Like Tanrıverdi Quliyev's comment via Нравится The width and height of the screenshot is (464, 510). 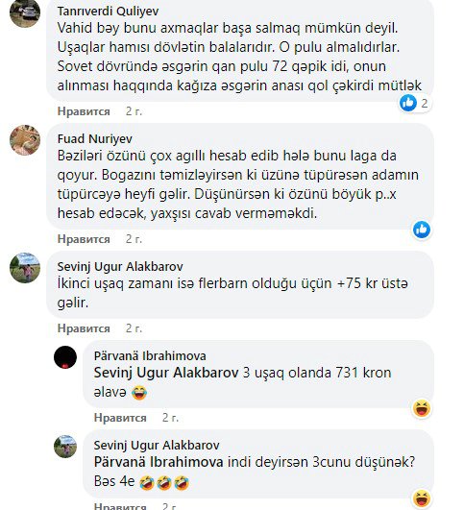point(84,111)
